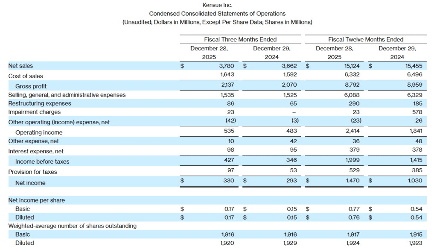Image resolution: width=437 pixels, height=252 pixels.
Task: Select the Fiscal Three Months Ended header
Action: pos(240,39)
